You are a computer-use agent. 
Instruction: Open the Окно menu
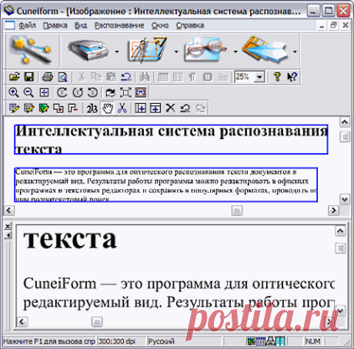pos(160,25)
